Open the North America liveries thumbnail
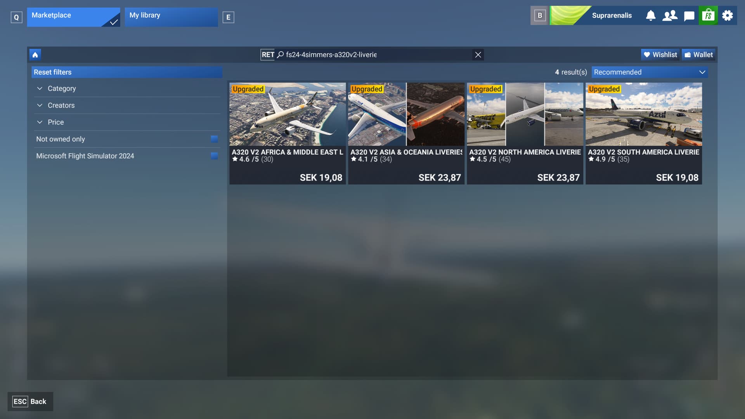 point(525,114)
